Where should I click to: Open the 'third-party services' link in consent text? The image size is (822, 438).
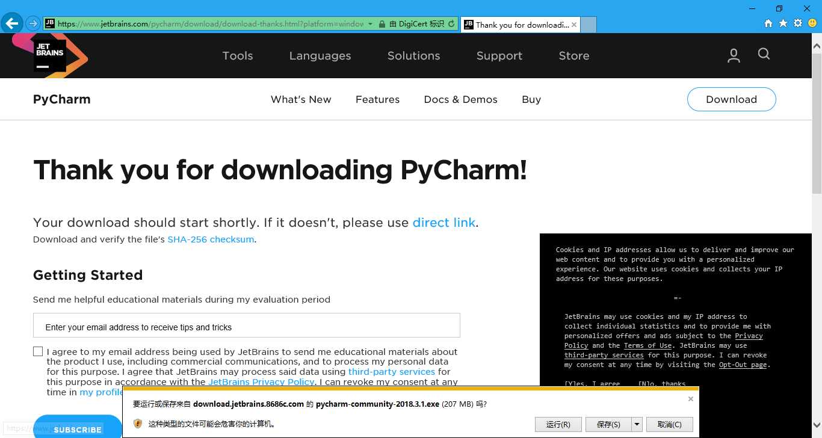(391, 372)
